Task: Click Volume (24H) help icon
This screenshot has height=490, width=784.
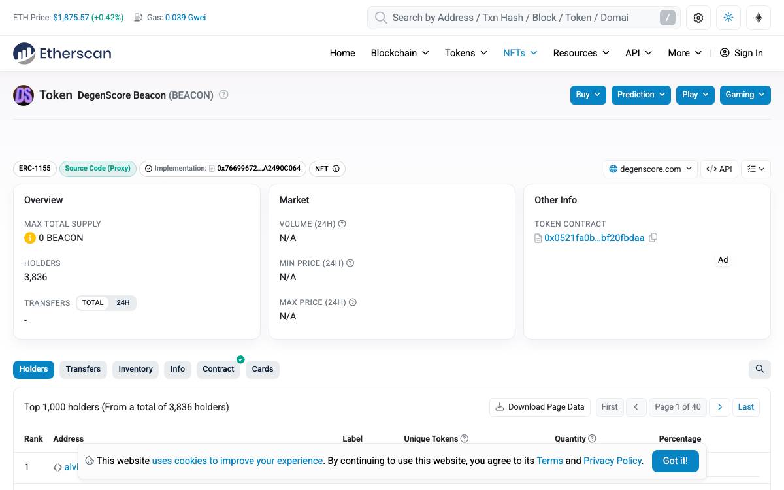Action: click(342, 223)
